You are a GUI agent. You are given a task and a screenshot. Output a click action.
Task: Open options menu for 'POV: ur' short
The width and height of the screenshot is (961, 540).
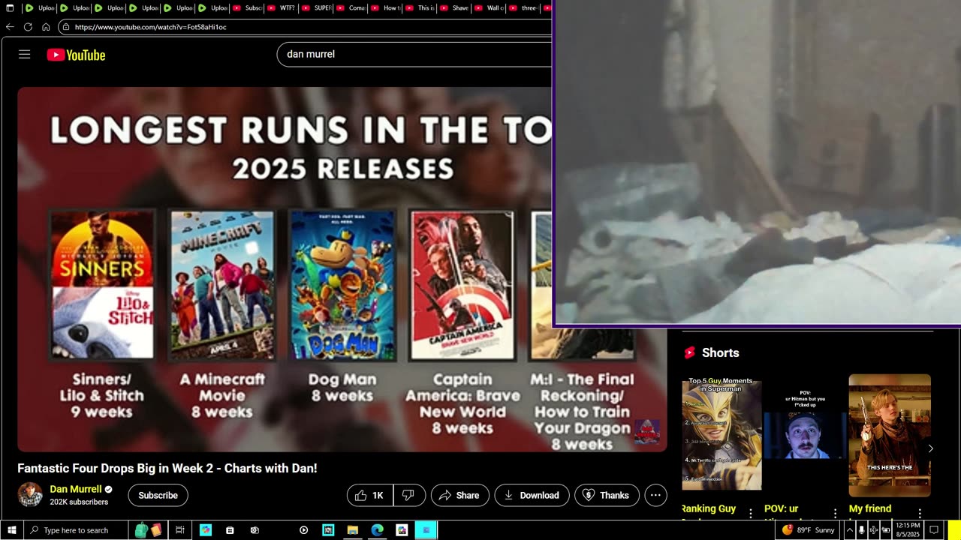[x=835, y=514]
